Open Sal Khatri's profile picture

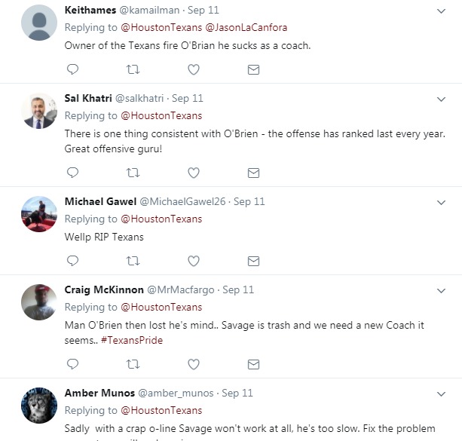[39, 112]
